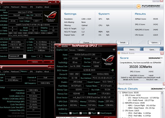The image size is (165, 118).
Task: Select GT2 - Firefly Forest result row
Action: point(141,100)
